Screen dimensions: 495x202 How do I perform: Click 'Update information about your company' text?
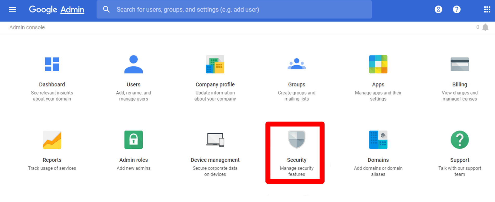[x=215, y=96]
